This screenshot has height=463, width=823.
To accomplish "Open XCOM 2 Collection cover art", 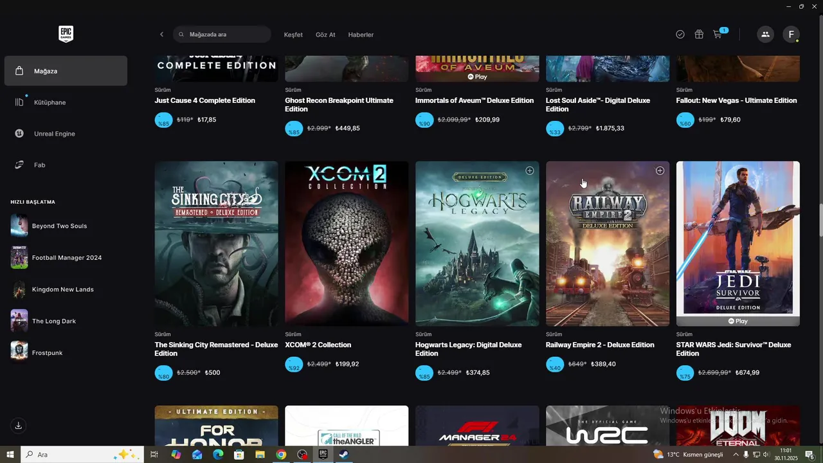I will coord(347,244).
